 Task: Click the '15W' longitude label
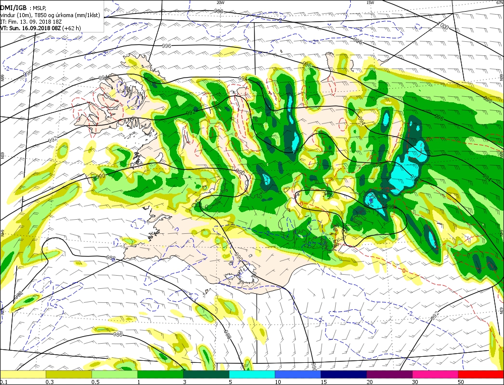370,2
